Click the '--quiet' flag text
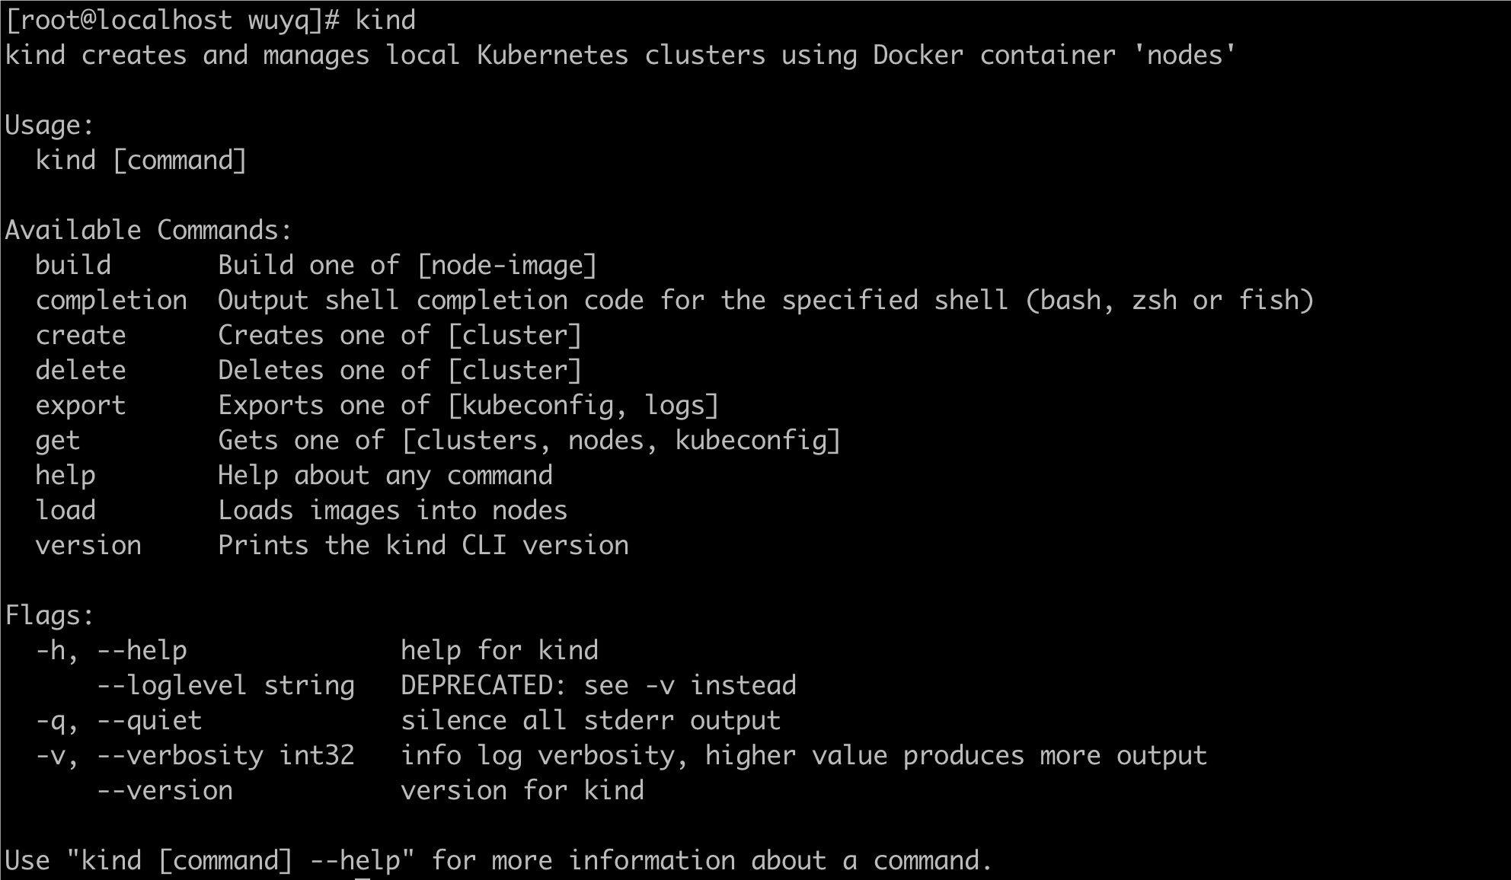 (149, 721)
